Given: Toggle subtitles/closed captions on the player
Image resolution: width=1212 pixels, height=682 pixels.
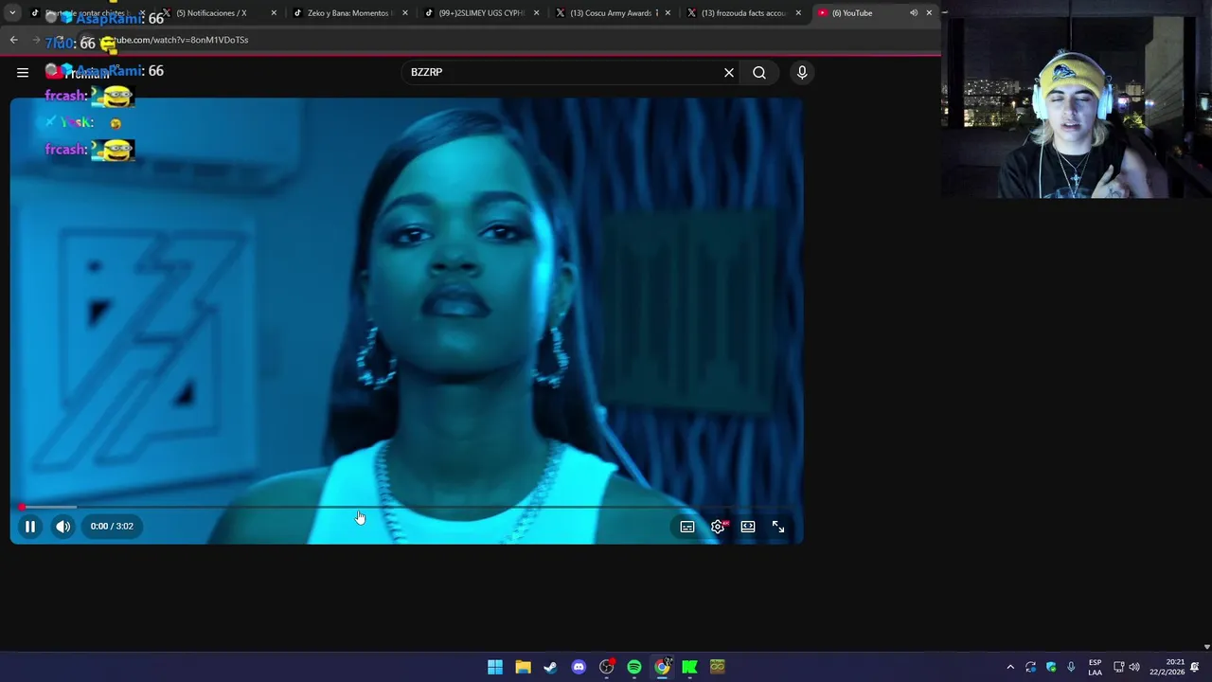Looking at the screenshot, I should [687, 527].
